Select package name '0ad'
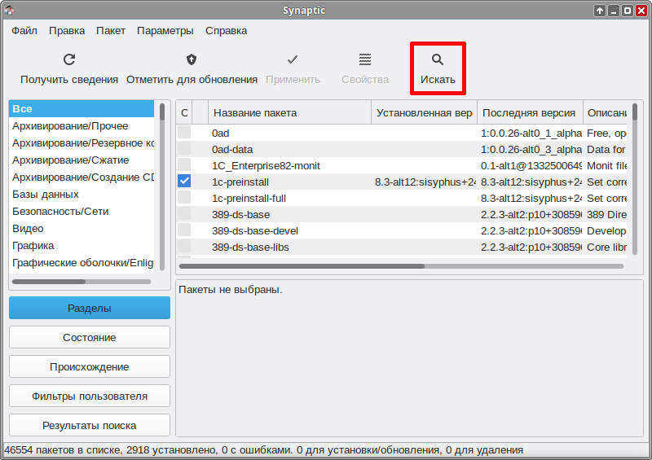Viewport: 652px width, 460px height. [x=220, y=133]
